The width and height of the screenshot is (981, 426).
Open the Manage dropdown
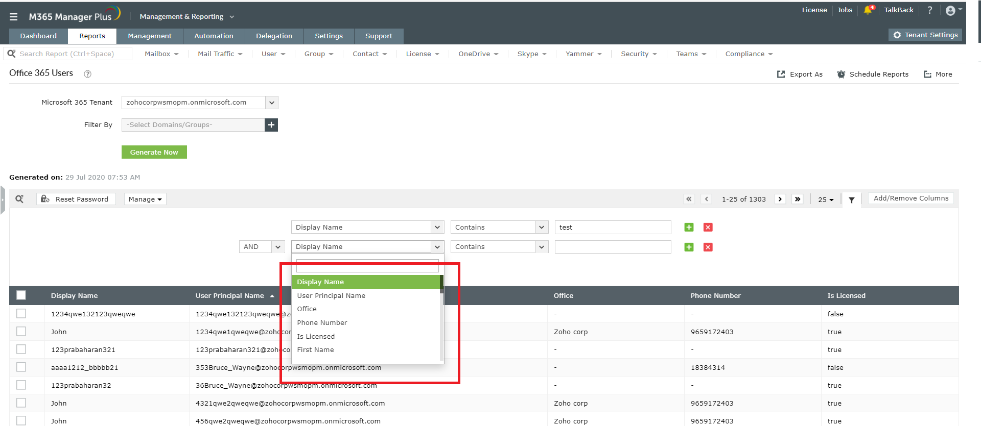coord(145,199)
